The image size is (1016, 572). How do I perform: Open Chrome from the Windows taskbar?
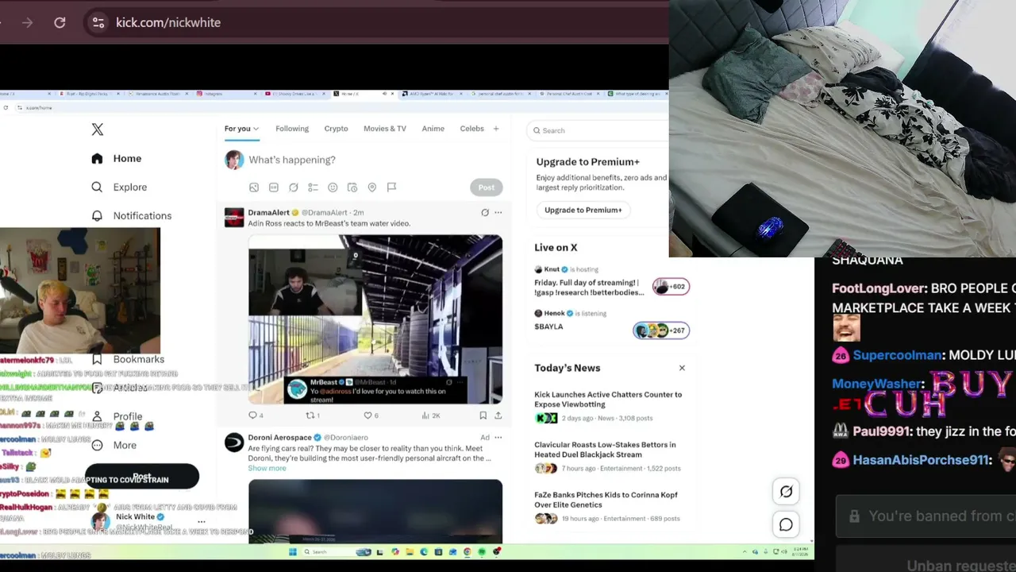[x=467, y=552]
